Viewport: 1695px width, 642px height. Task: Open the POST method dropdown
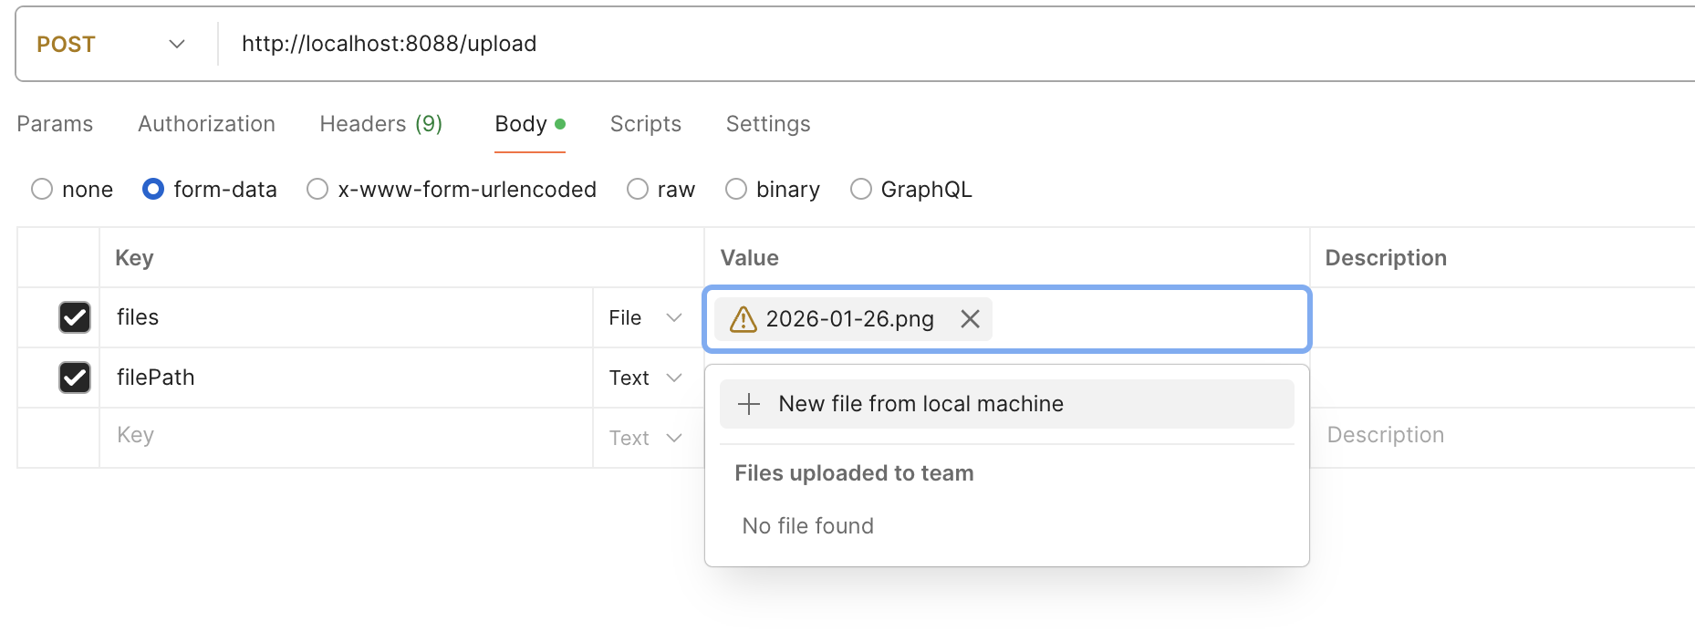pyautogui.click(x=111, y=44)
